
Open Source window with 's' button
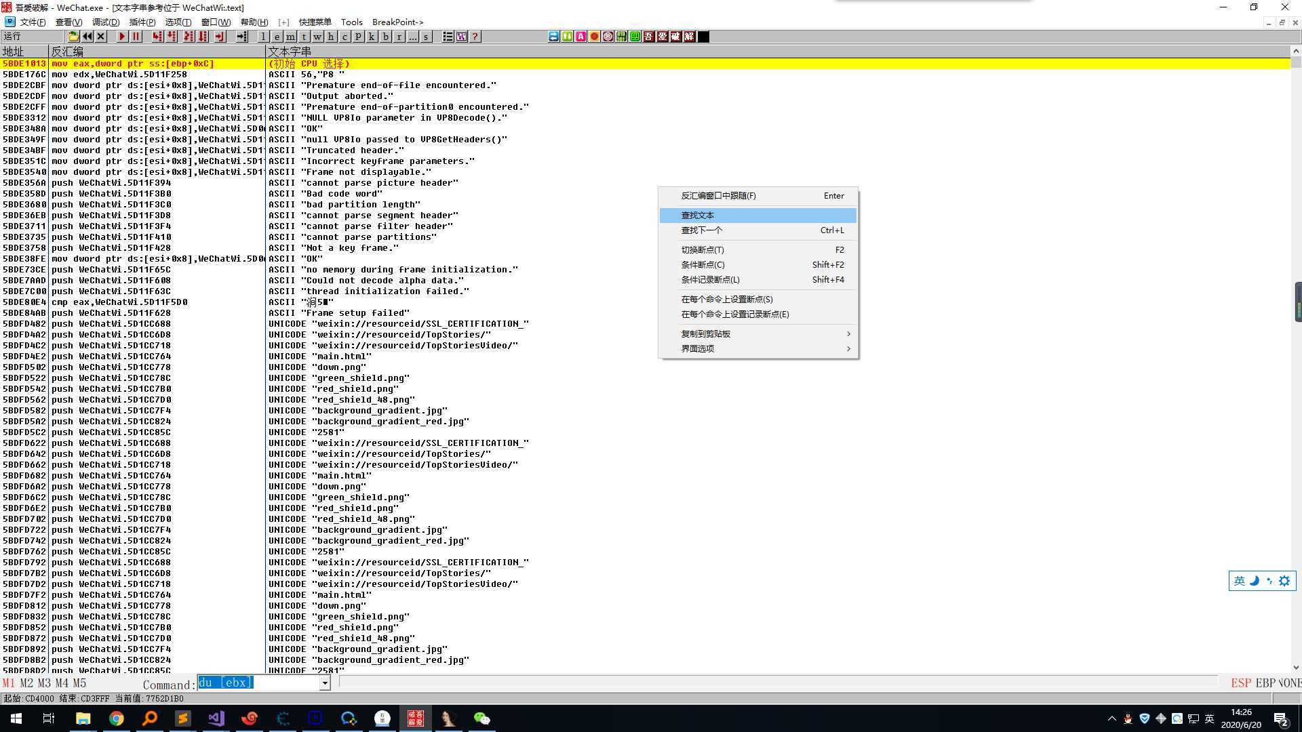tap(426, 37)
